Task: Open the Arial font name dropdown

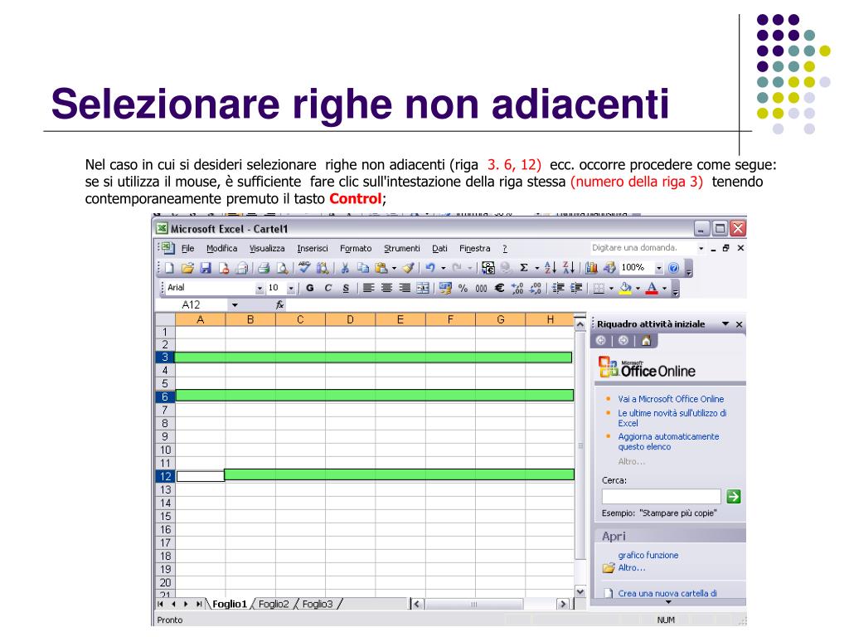Action: pos(260,288)
